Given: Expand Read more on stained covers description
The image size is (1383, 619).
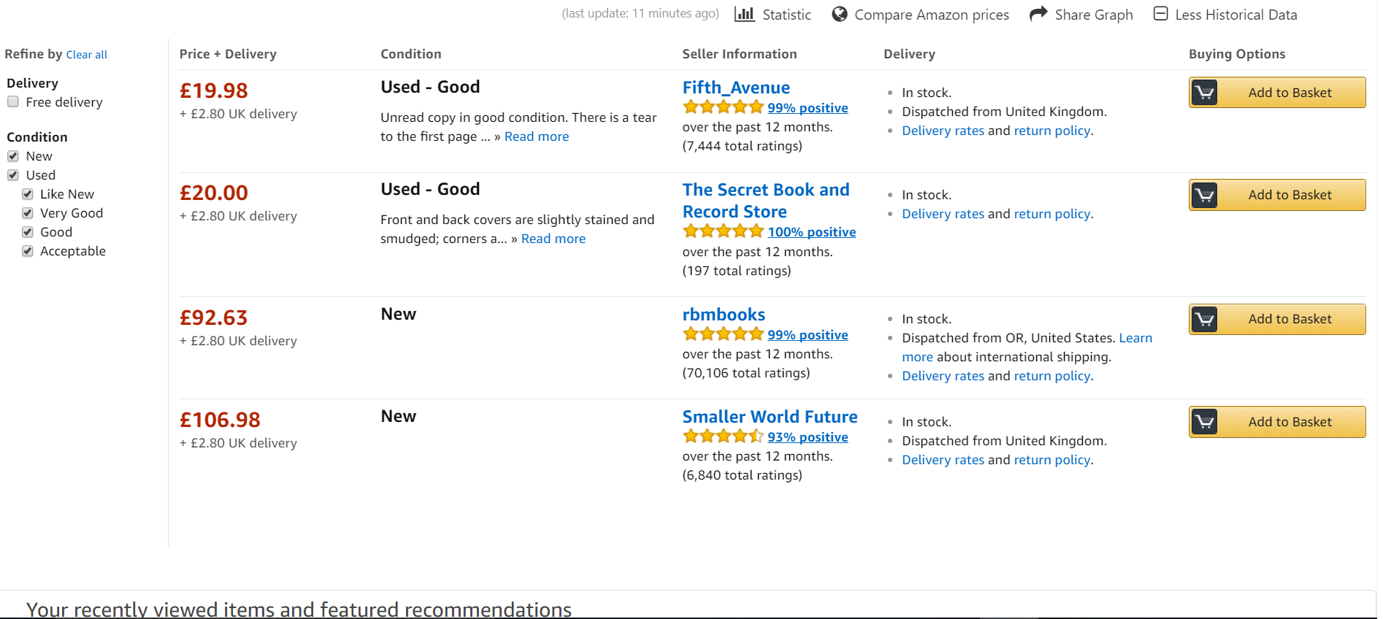Looking at the screenshot, I should tap(553, 239).
